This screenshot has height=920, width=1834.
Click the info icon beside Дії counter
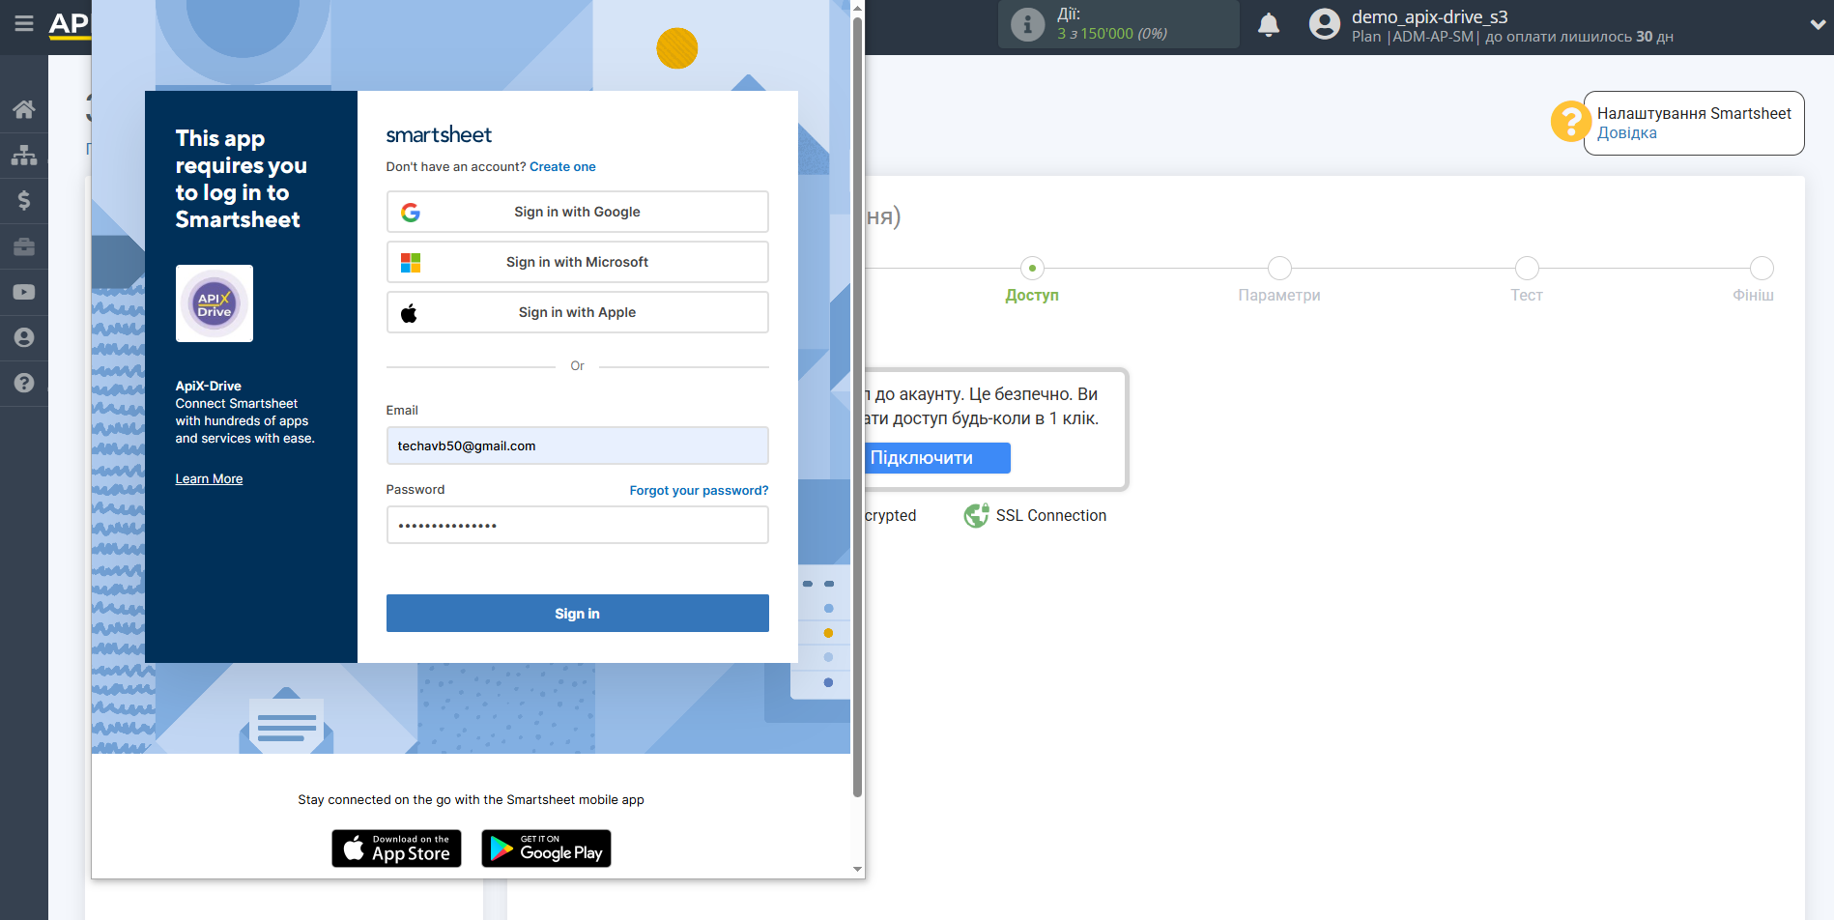pos(1027,24)
